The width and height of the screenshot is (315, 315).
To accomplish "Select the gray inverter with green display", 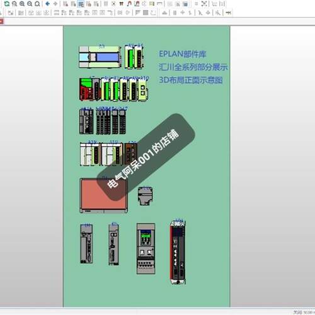I will point(146,249).
